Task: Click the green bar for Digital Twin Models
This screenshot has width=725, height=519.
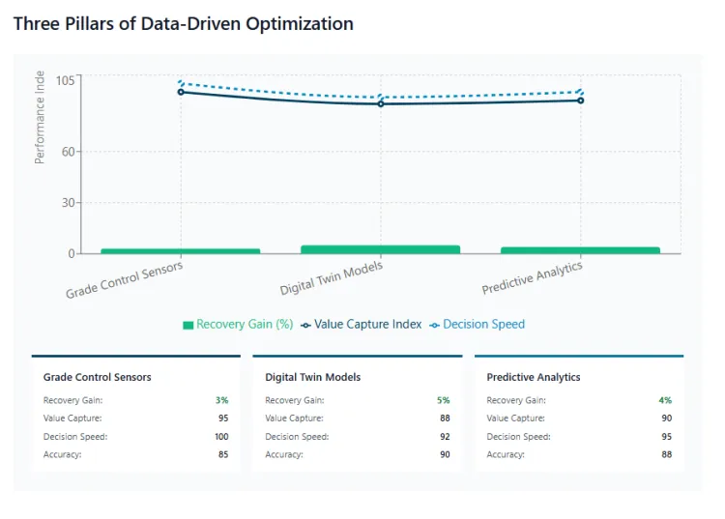Action: [380, 249]
